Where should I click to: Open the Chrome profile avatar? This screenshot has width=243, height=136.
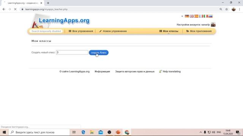click(x=234, y=9)
